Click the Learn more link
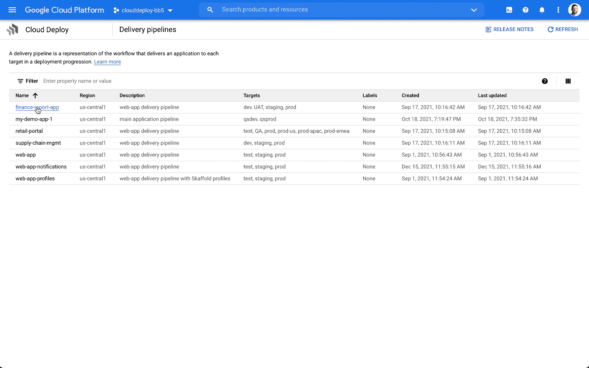The height and width of the screenshot is (368, 589). 107,61
